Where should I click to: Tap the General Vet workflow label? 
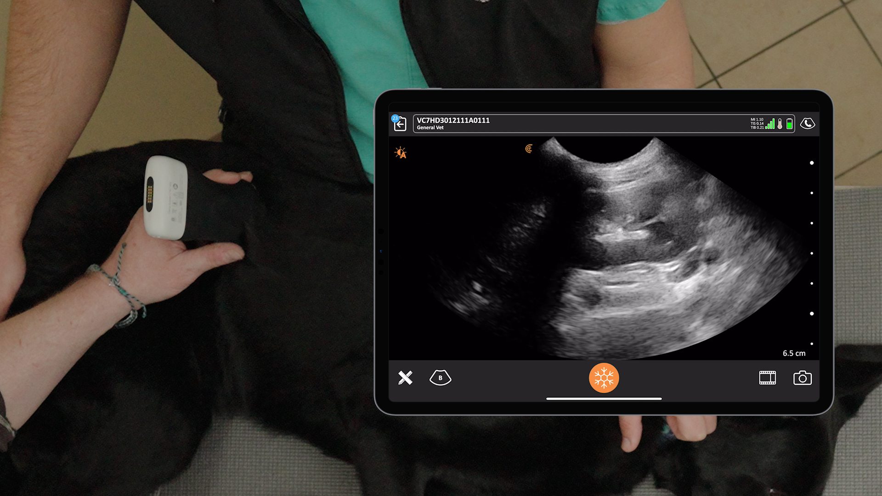click(430, 128)
